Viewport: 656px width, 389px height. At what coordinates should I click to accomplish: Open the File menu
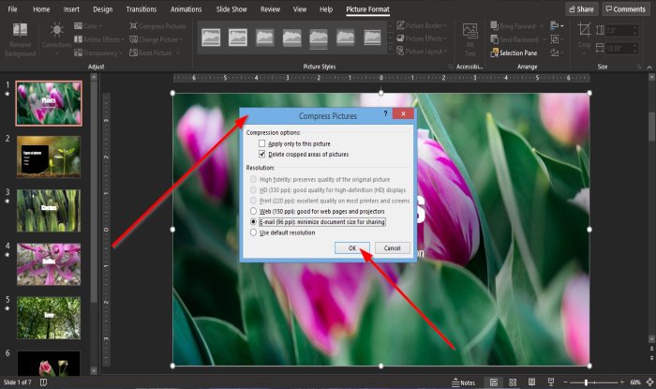[x=12, y=9]
